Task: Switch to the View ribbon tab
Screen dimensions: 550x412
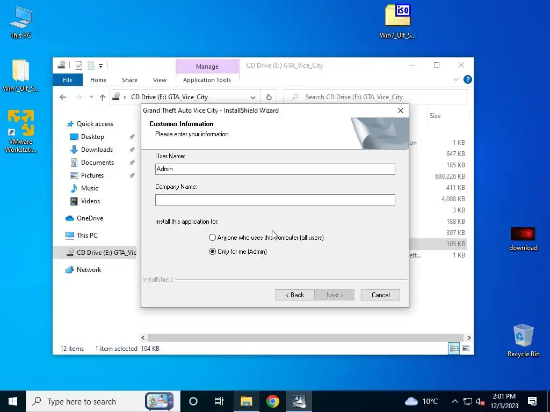Action: point(160,80)
